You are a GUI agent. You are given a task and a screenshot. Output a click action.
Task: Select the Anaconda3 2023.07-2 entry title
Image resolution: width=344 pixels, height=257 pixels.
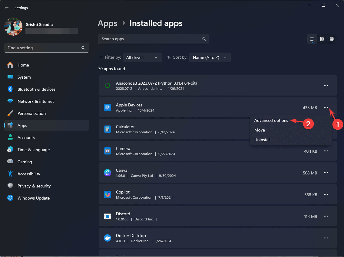pos(156,83)
